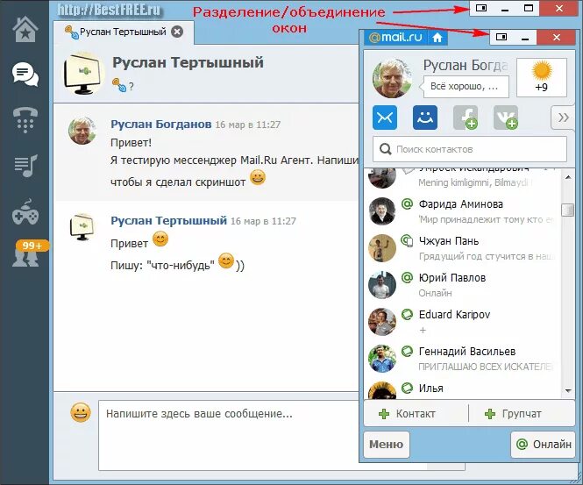This screenshot has height=485, width=583.
Task: Add a new Контакт
Action: pos(407,414)
